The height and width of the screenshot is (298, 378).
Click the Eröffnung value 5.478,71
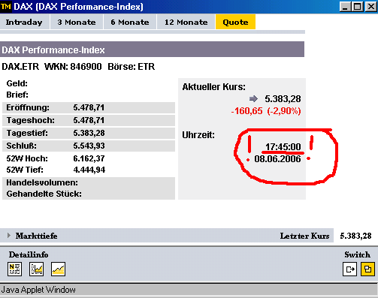[x=89, y=107]
